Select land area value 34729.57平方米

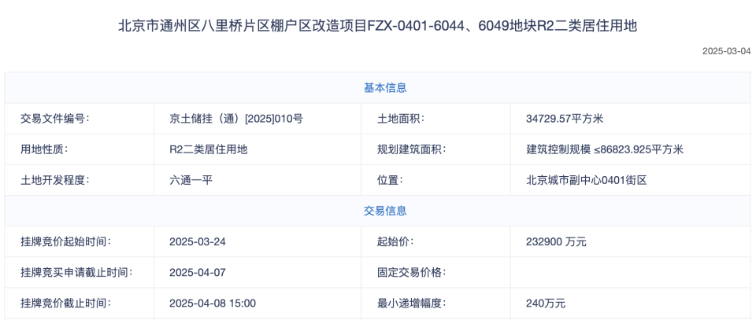(565, 119)
